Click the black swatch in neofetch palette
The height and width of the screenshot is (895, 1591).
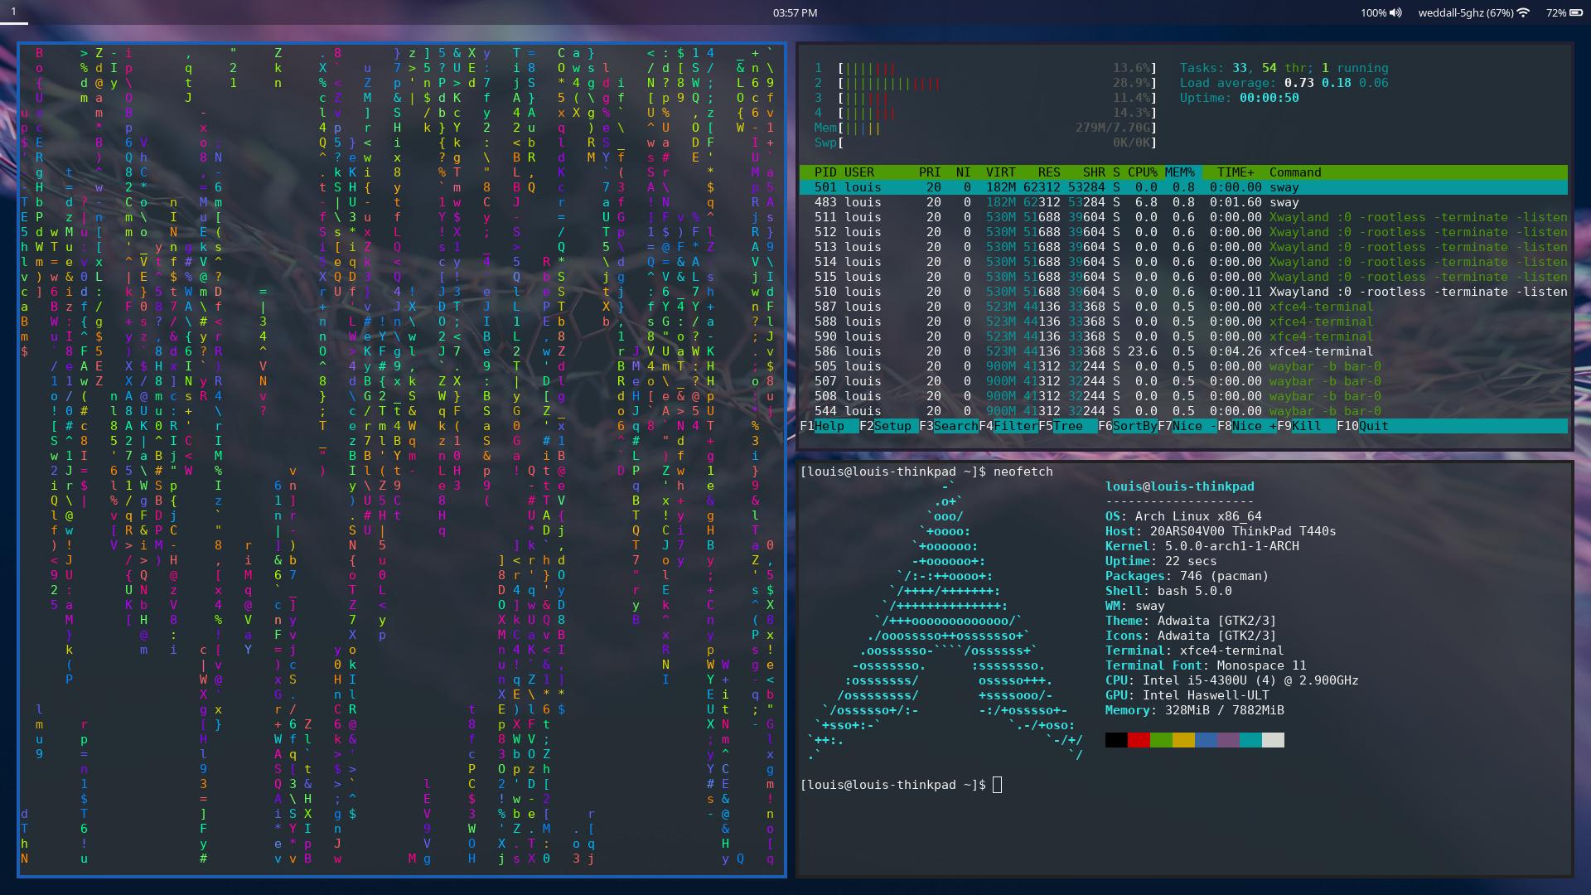click(1116, 740)
